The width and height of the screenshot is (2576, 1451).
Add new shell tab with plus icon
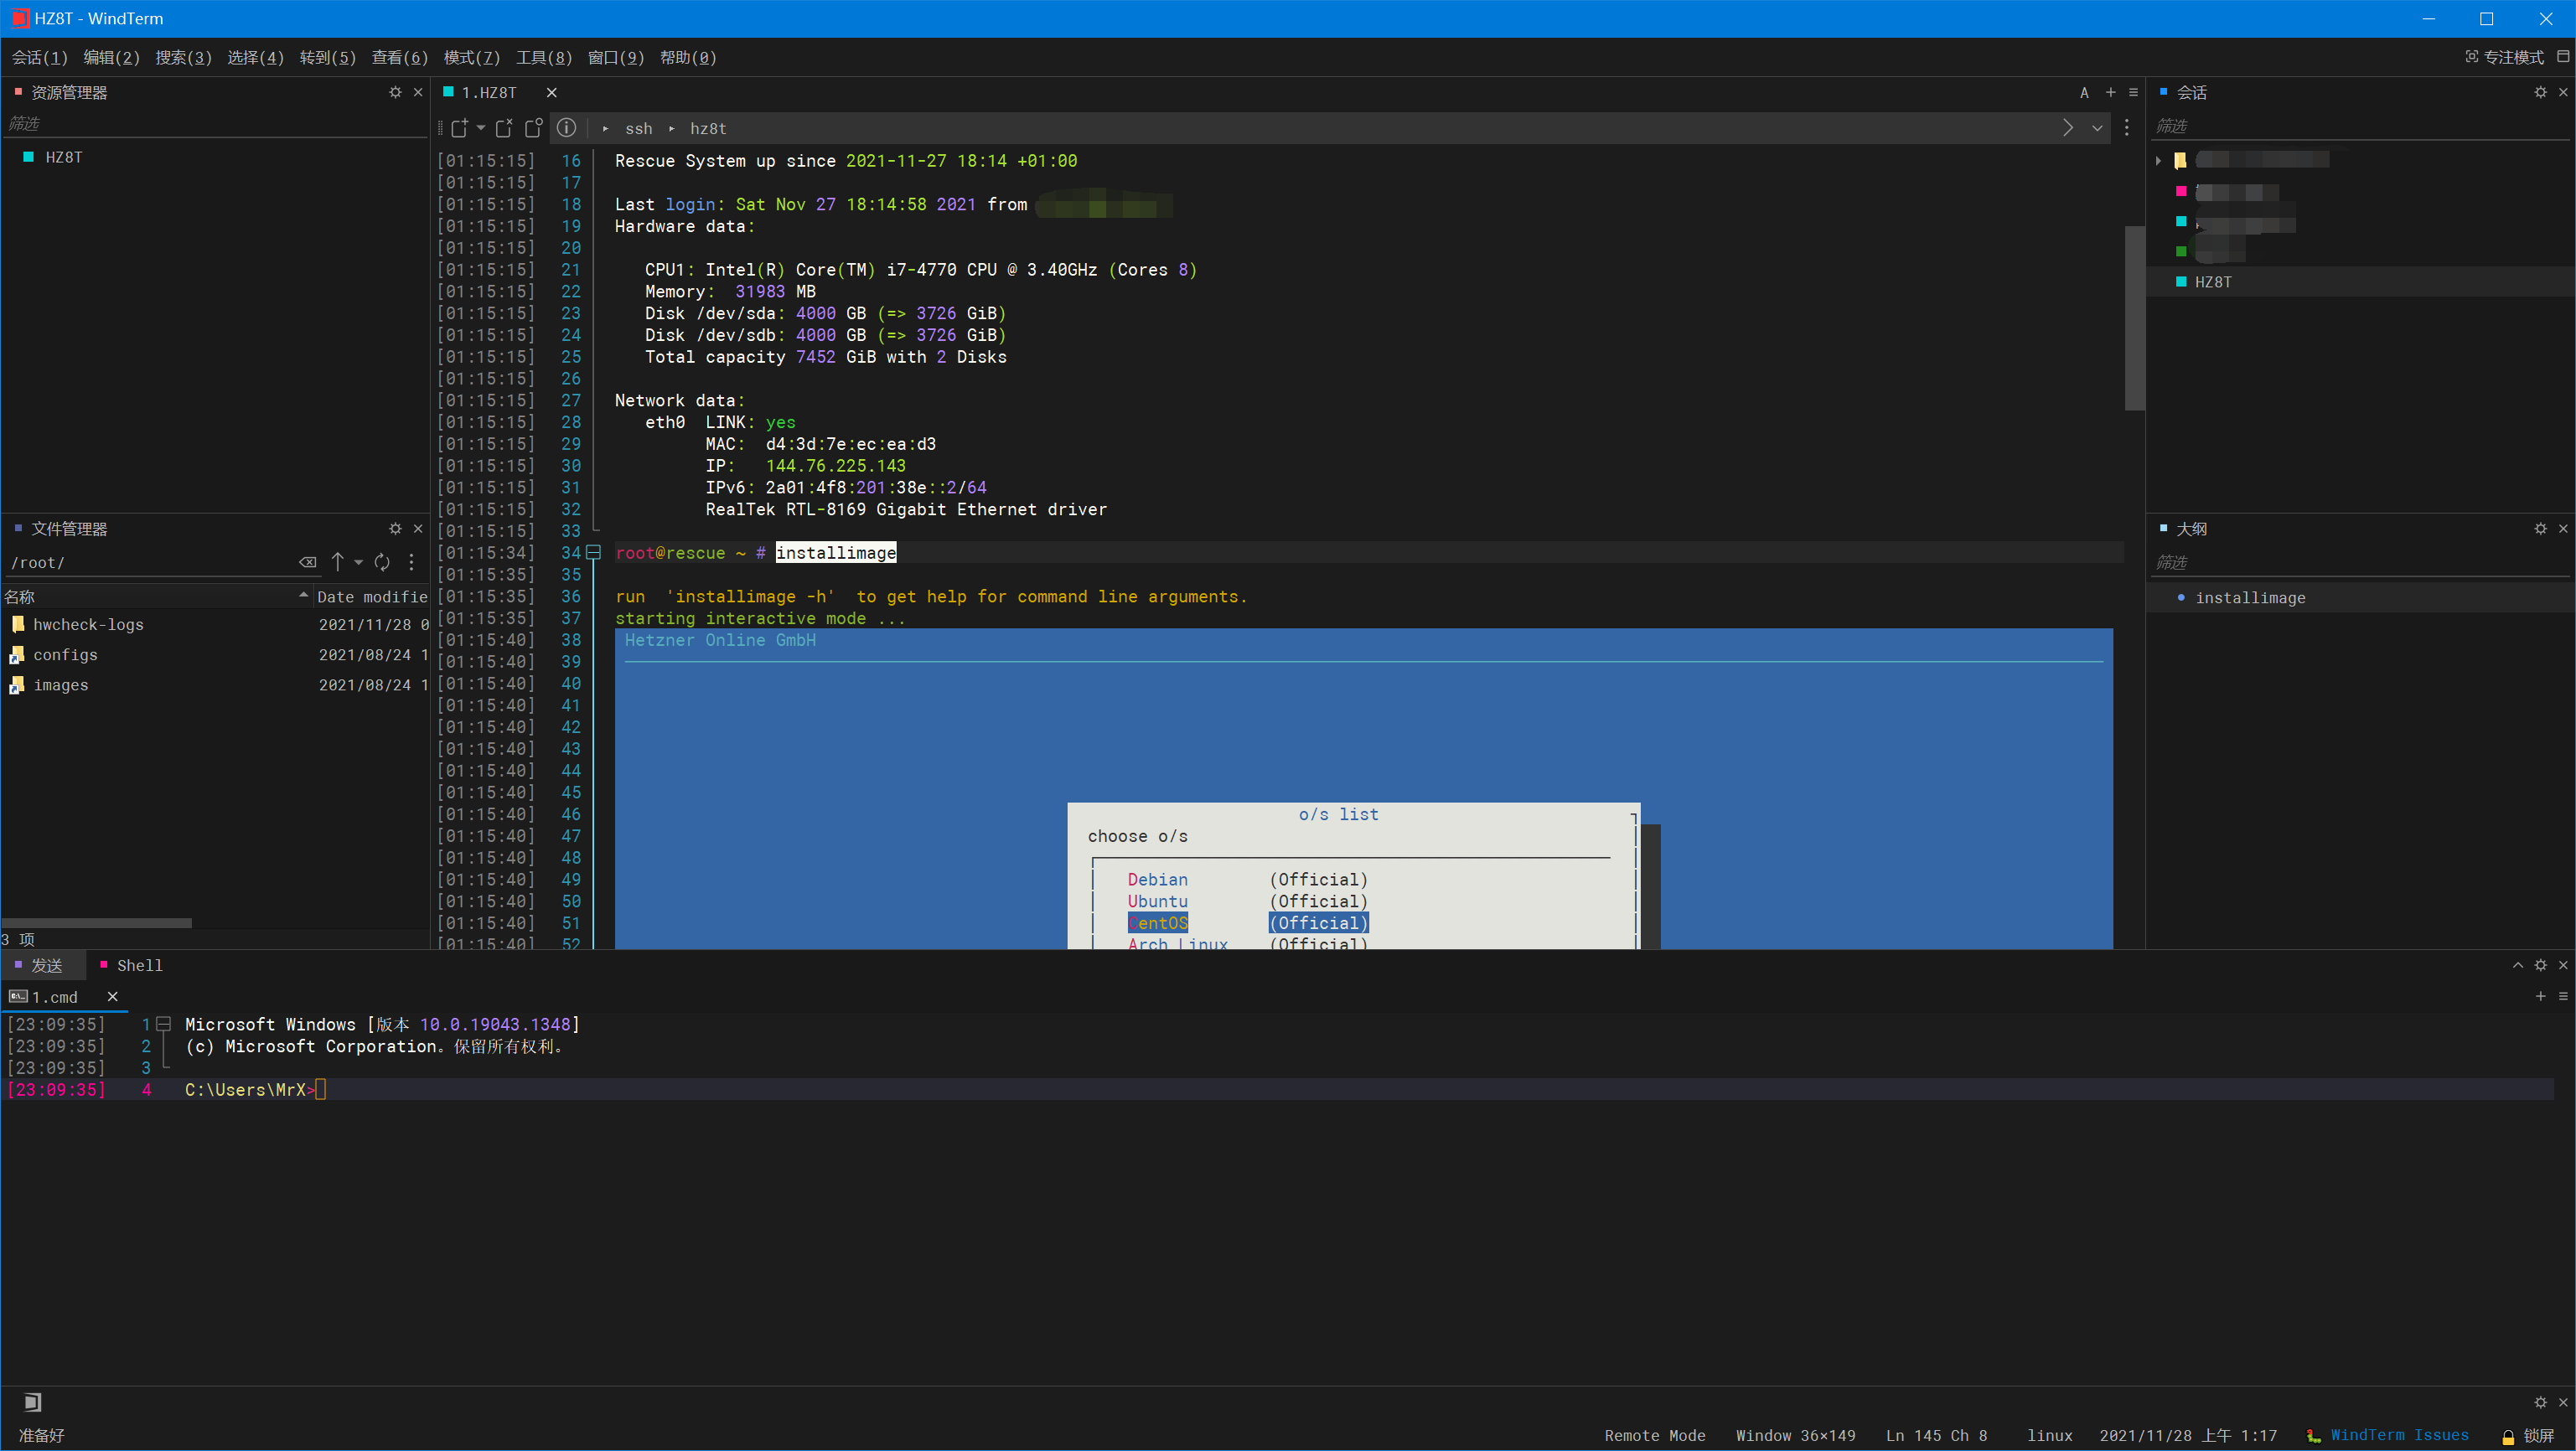click(2540, 996)
